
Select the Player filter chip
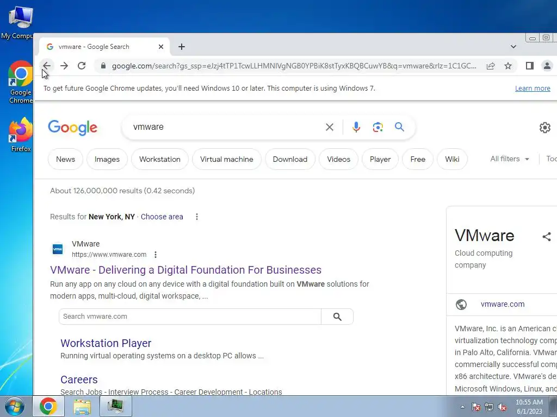pyautogui.click(x=380, y=159)
